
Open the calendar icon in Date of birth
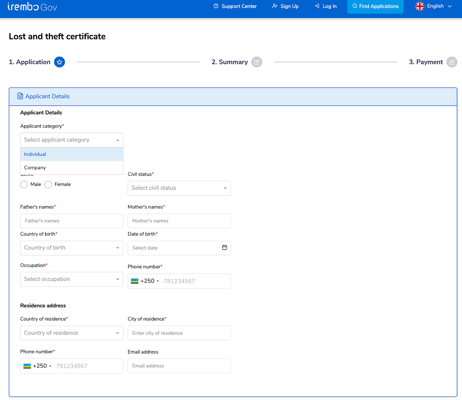click(x=225, y=248)
